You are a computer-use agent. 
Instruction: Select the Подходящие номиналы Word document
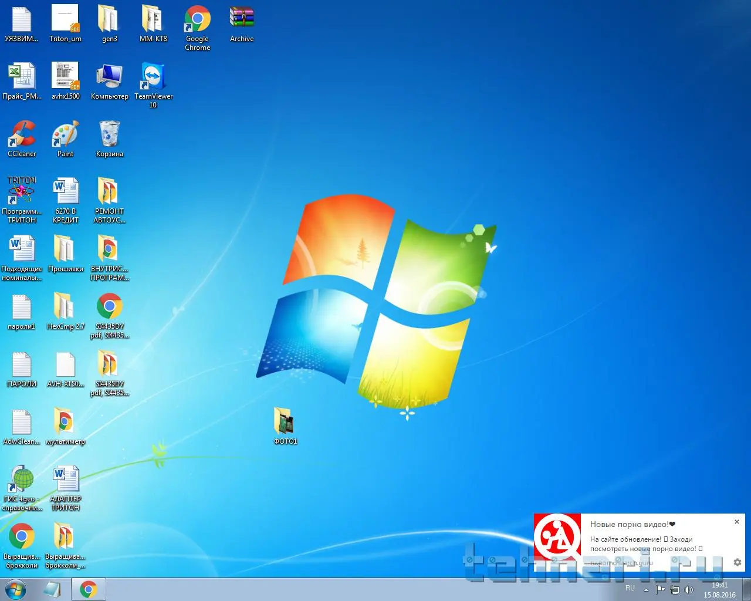22,258
